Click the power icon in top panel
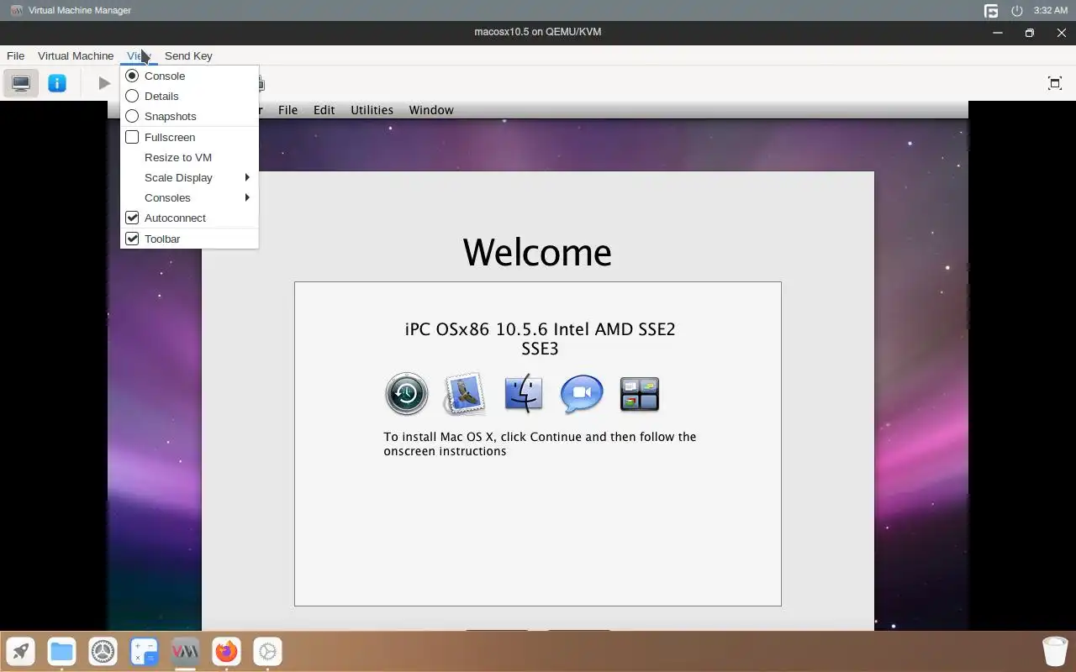Image resolution: width=1076 pixels, height=672 pixels. (1016, 11)
